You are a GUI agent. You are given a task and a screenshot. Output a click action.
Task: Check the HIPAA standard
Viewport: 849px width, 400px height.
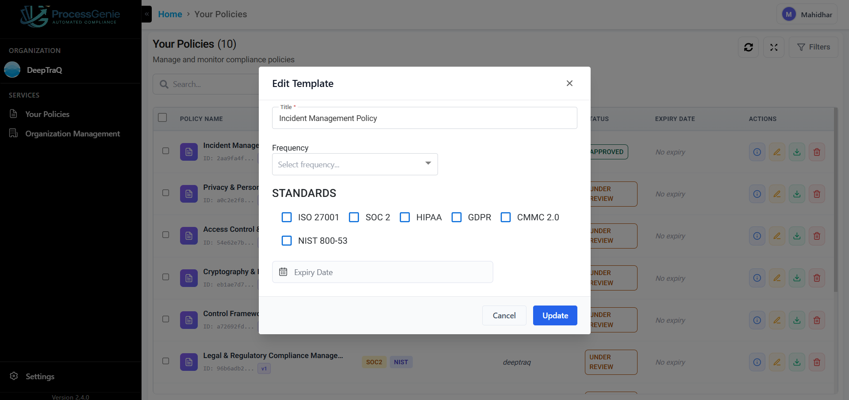coord(405,217)
